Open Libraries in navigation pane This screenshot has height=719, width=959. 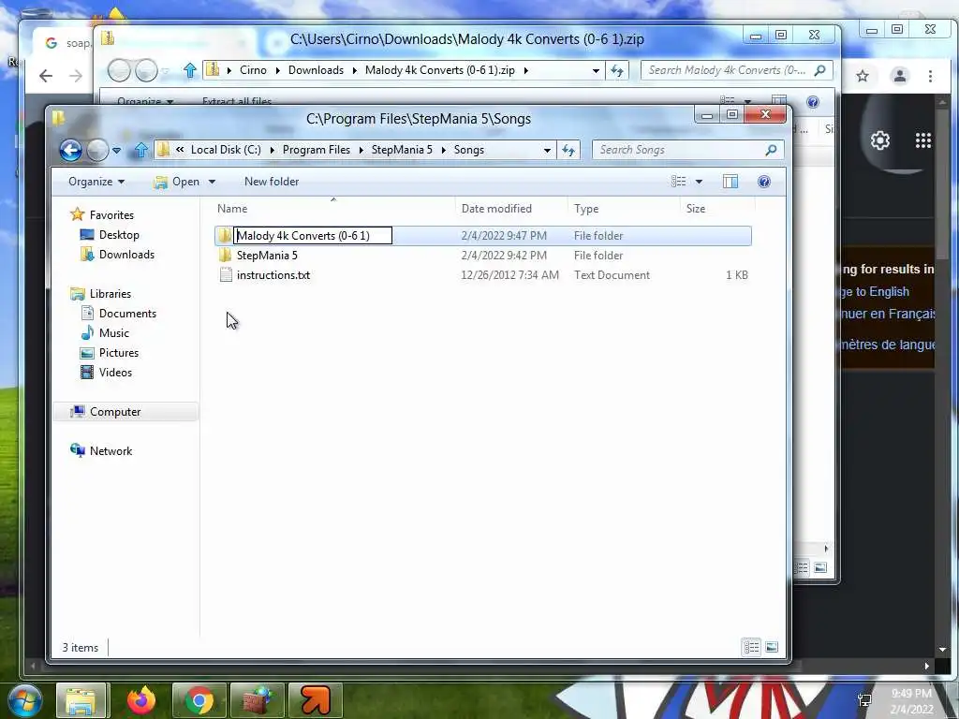point(111,293)
